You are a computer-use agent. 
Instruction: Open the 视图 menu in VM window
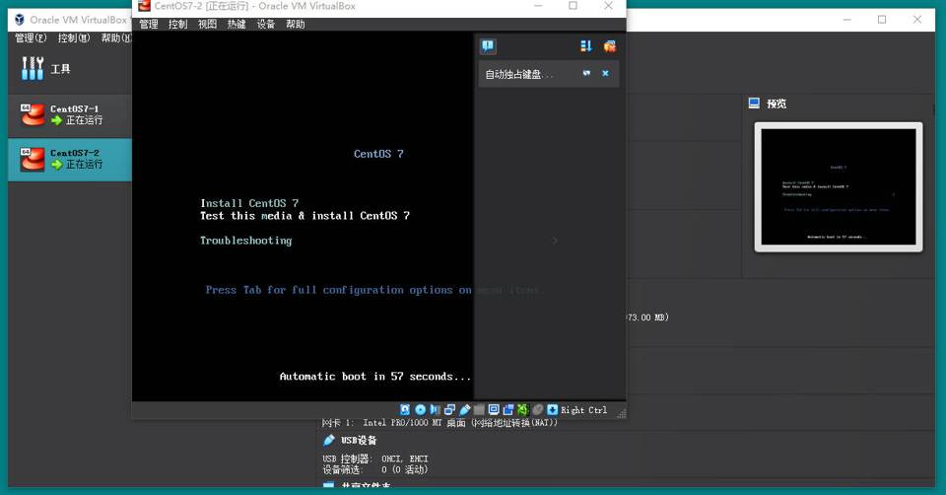click(207, 24)
